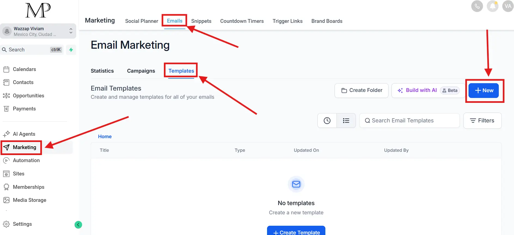Click the Updated By column header

pos(396,150)
